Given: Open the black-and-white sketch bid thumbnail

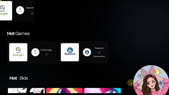Looking at the screenshot, I should [26, 91].
